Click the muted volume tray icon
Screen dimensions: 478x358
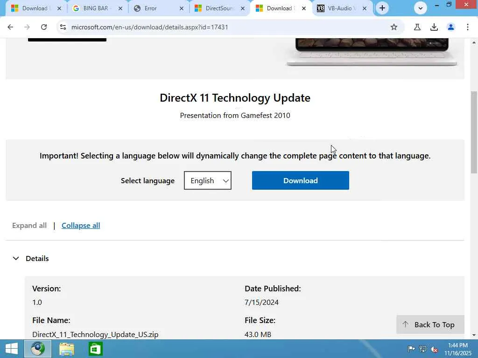[x=434, y=349]
